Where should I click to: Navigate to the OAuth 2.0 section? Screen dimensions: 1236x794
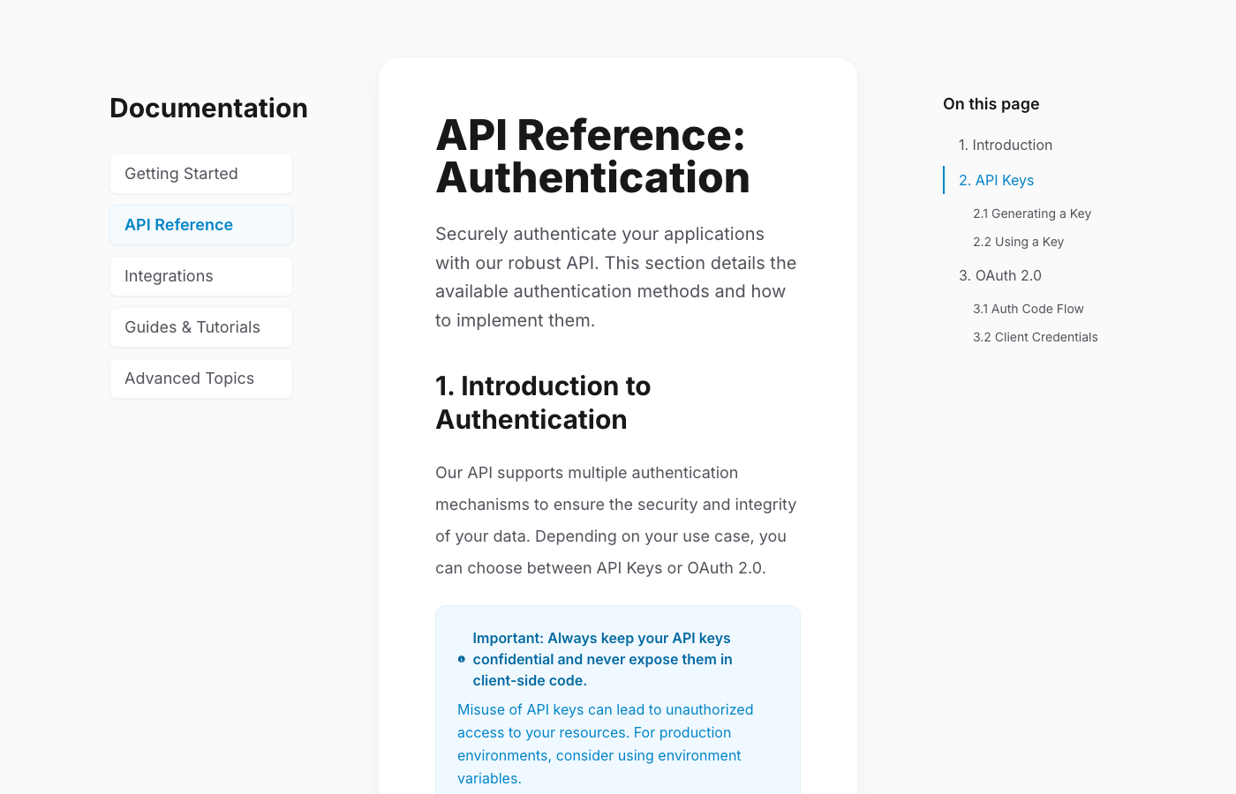(x=1000, y=275)
